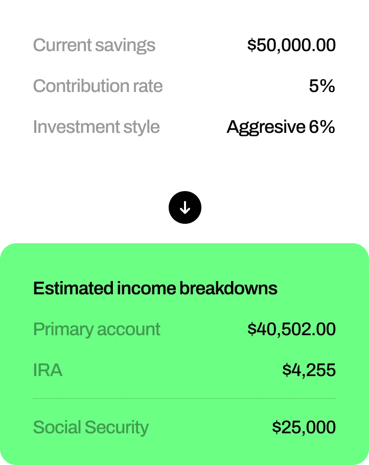Open the 'Aggresive' investment style option
The height and width of the screenshot is (465, 369).
(x=266, y=127)
